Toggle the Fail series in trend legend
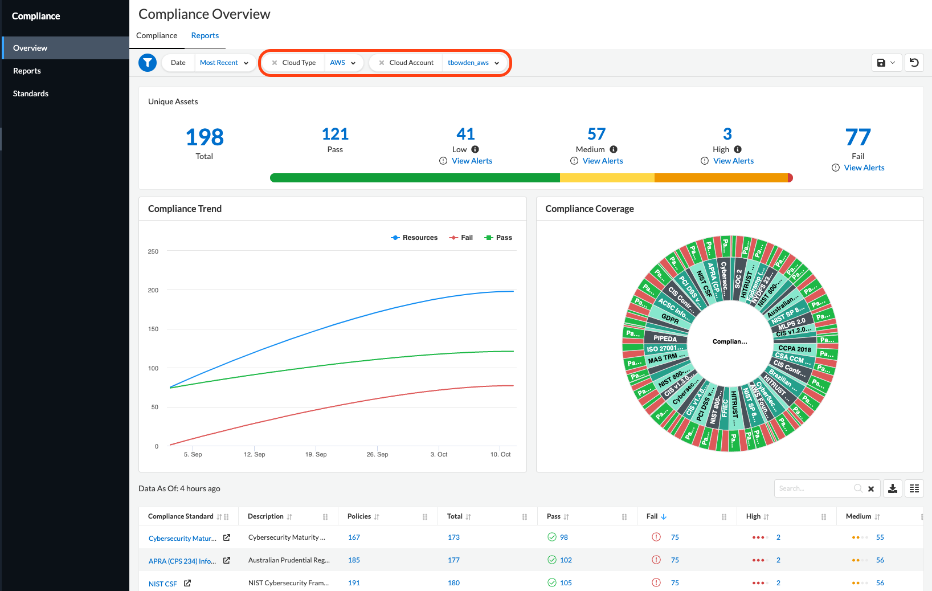 point(461,238)
